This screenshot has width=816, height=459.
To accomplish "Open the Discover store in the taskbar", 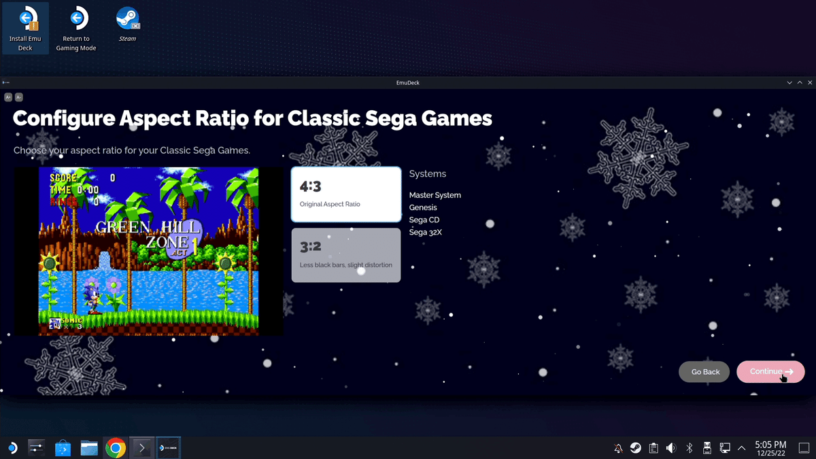I will coord(63,448).
